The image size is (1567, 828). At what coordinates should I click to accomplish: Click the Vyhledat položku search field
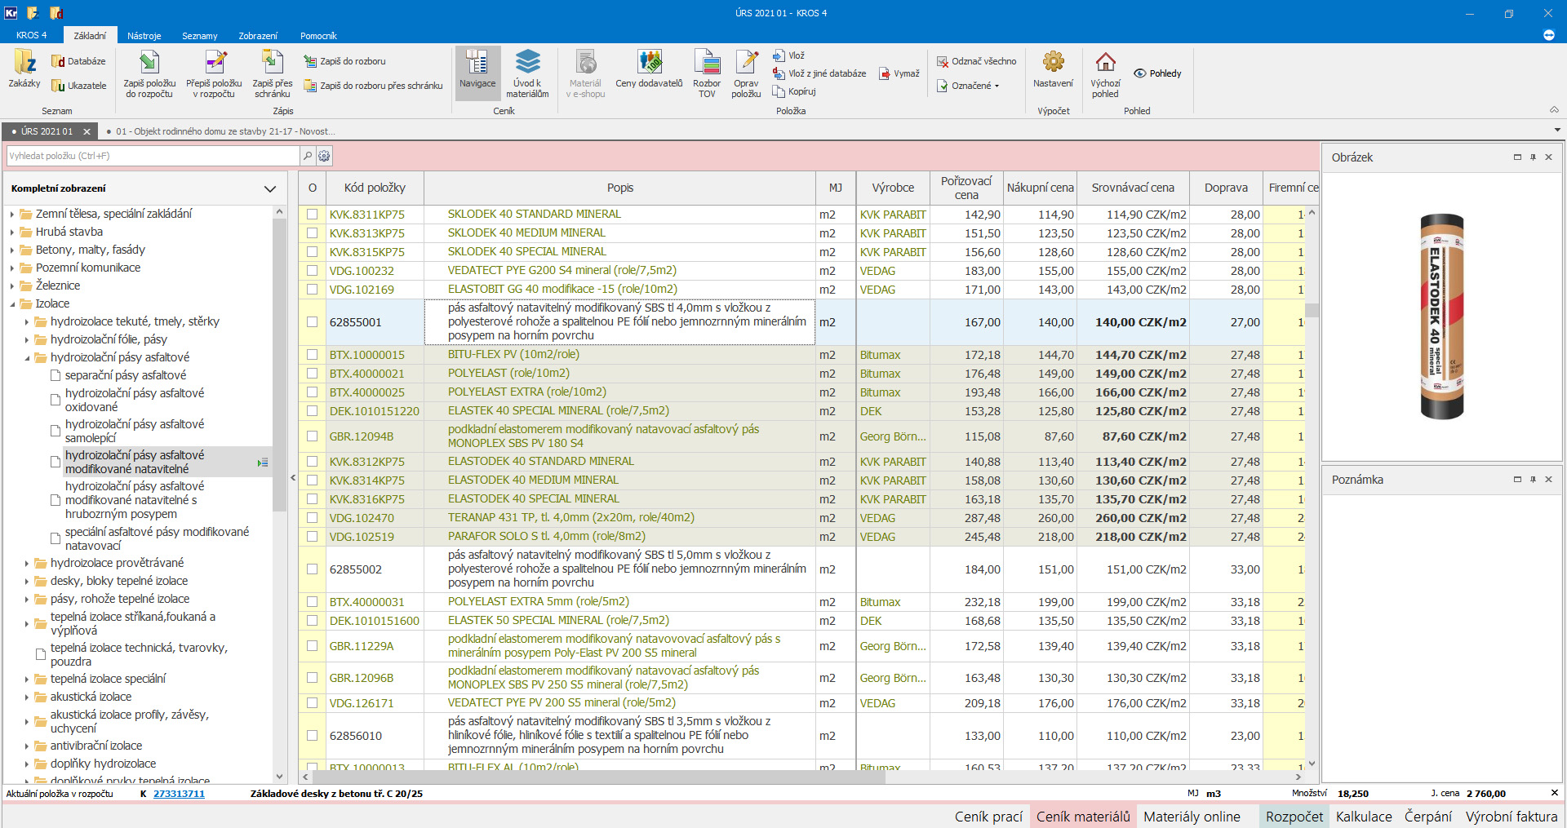[x=153, y=156]
